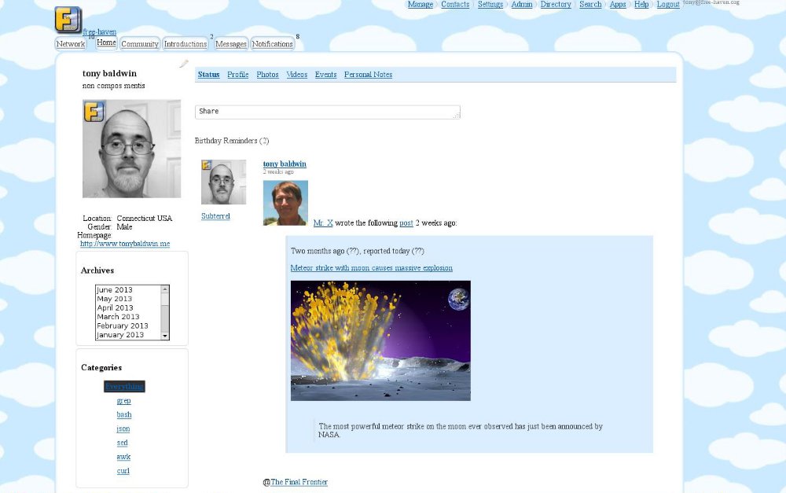Open the Mr. X profile link
Viewport: 786px width, 493px height.
tap(323, 223)
